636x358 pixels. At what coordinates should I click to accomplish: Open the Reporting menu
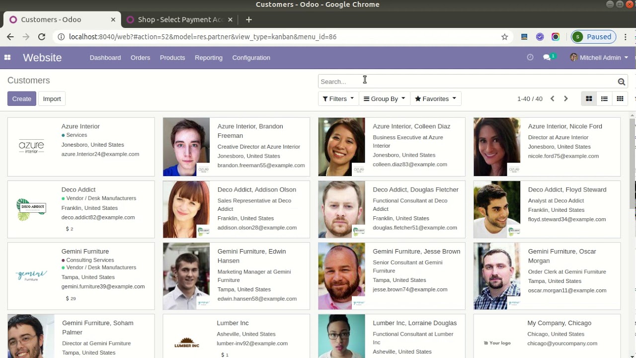point(209,58)
